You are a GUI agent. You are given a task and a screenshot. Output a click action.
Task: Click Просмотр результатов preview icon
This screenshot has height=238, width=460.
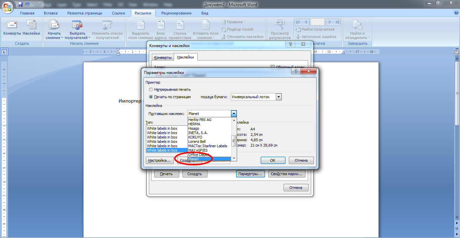click(280, 30)
